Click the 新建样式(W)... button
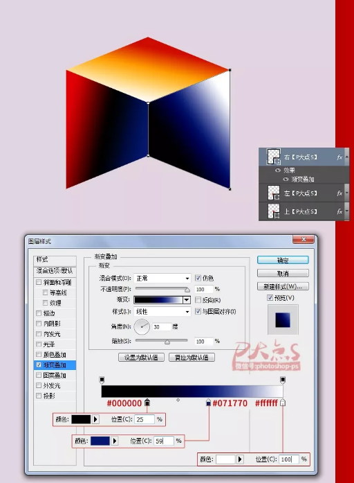 coord(283,286)
